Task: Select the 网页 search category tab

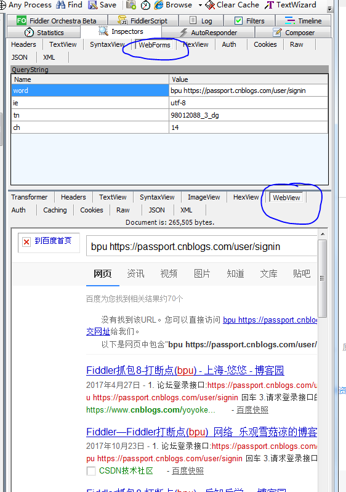Action: 103,273
